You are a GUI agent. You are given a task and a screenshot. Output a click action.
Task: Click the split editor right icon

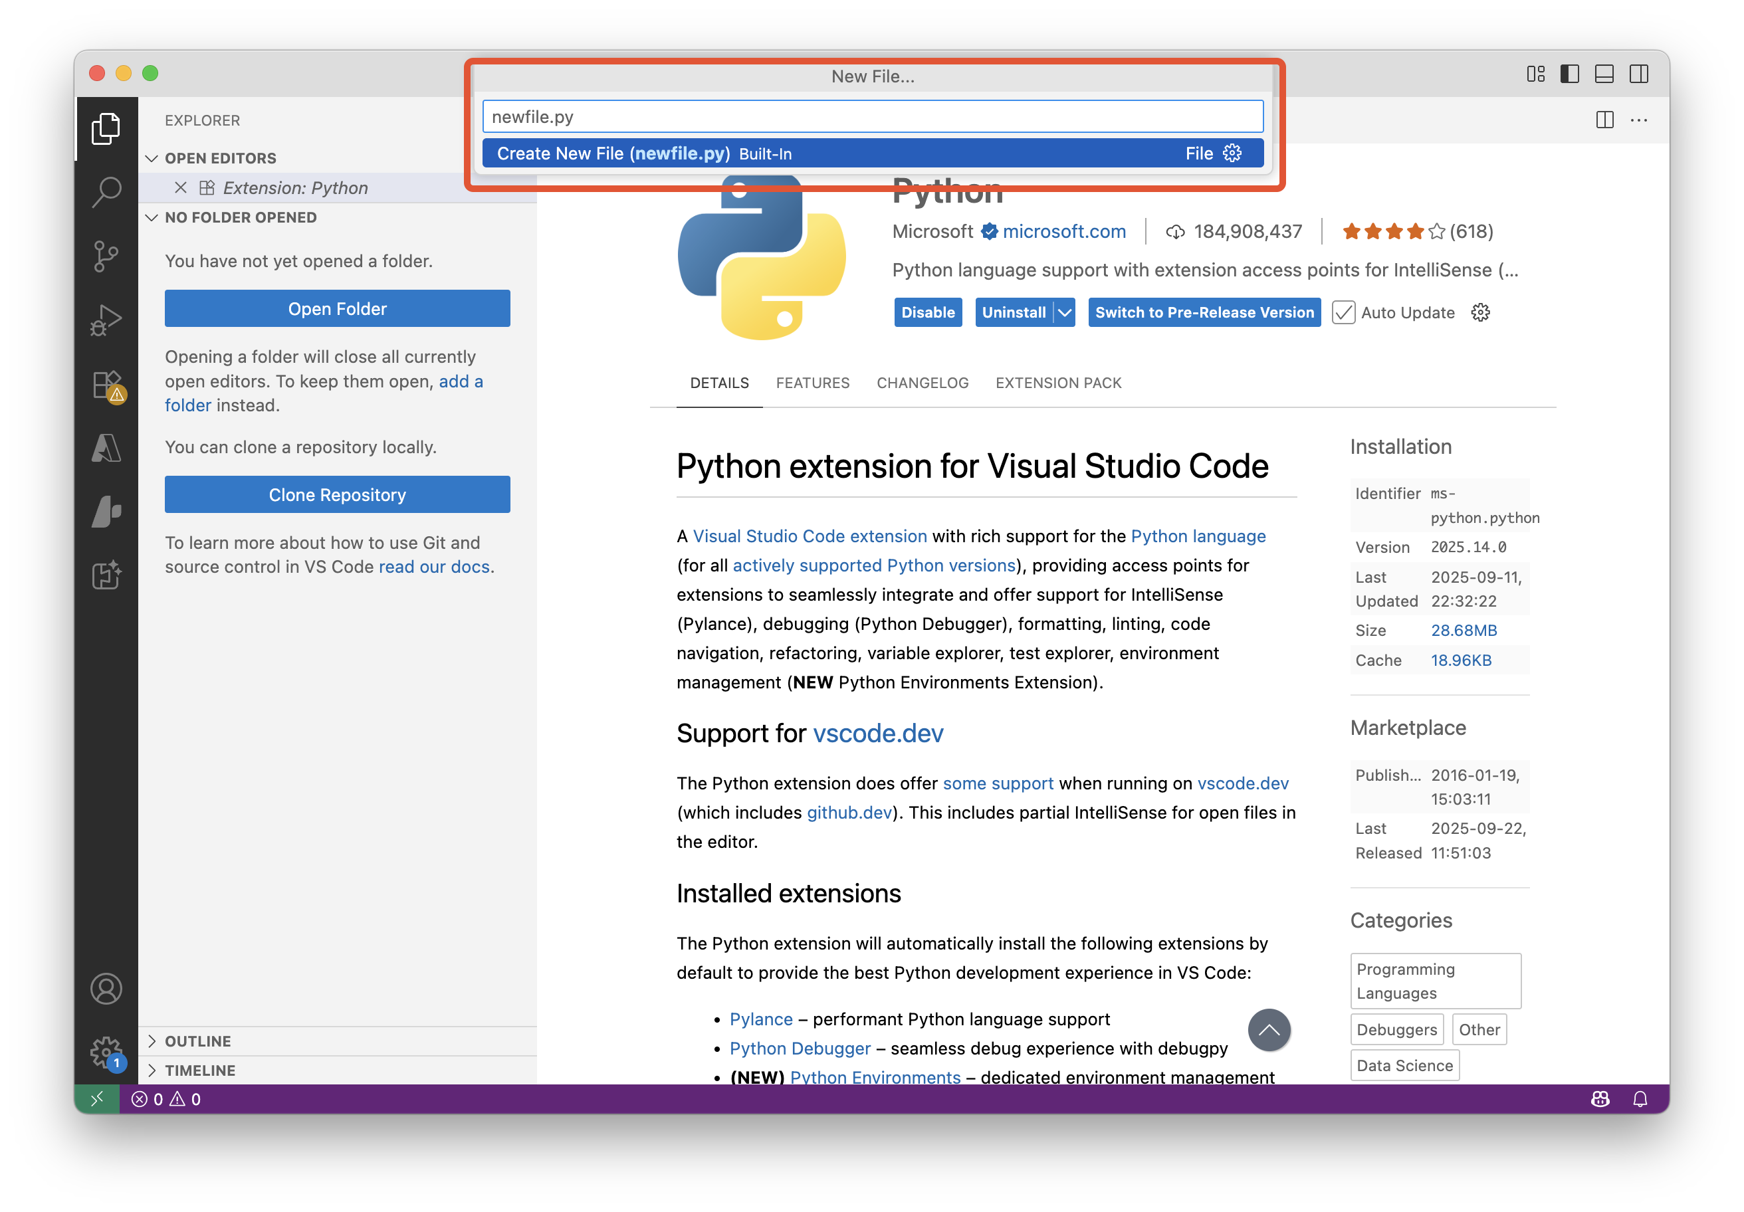(x=1604, y=120)
